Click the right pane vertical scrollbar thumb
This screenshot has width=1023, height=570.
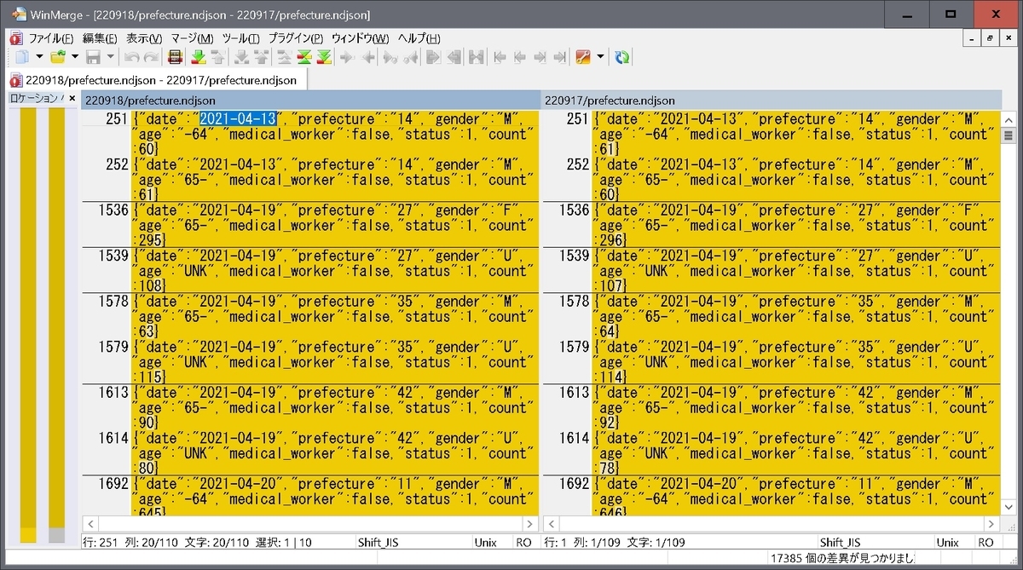pyautogui.click(x=1009, y=135)
